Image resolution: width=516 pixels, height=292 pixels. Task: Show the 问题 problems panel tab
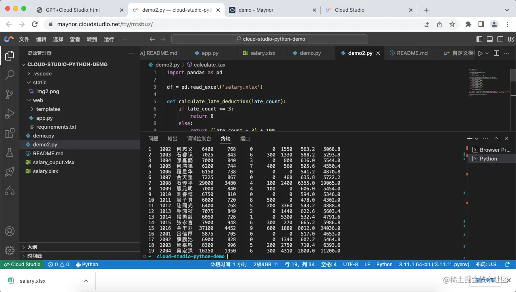pos(153,139)
